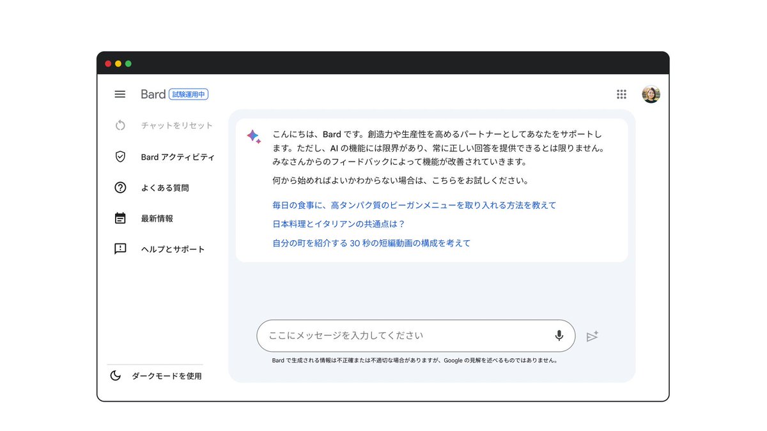Click the Bard logo text

pos(153,95)
